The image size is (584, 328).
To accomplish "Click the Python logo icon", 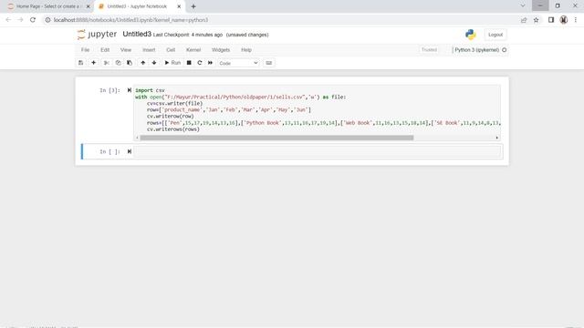I will pos(471,35).
